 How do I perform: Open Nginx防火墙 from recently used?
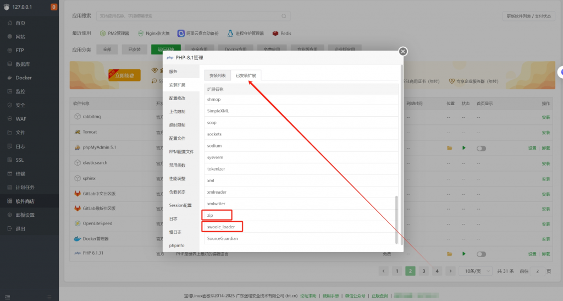pyautogui.click(x=154, y=33)
